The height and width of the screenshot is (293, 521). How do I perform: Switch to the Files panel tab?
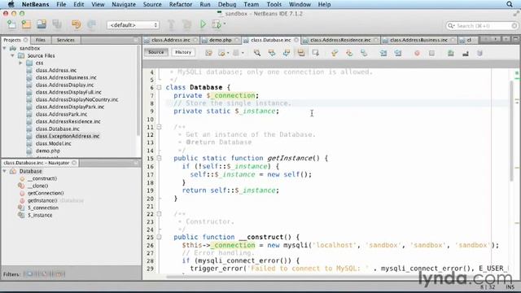41,40
